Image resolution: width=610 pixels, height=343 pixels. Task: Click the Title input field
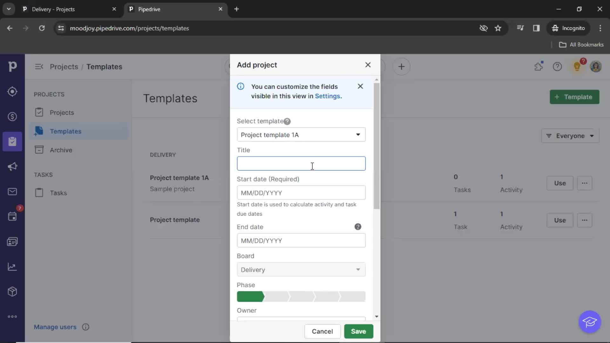[x=301, y=164]
